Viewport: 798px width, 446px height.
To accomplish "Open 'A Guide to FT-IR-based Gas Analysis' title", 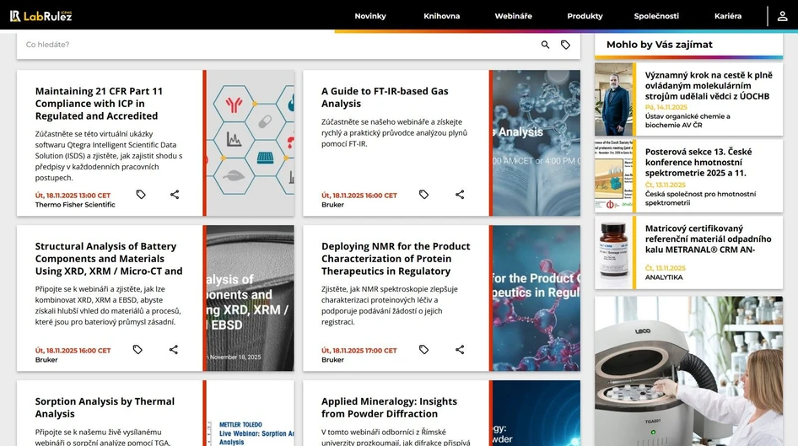I will (385, 97).
